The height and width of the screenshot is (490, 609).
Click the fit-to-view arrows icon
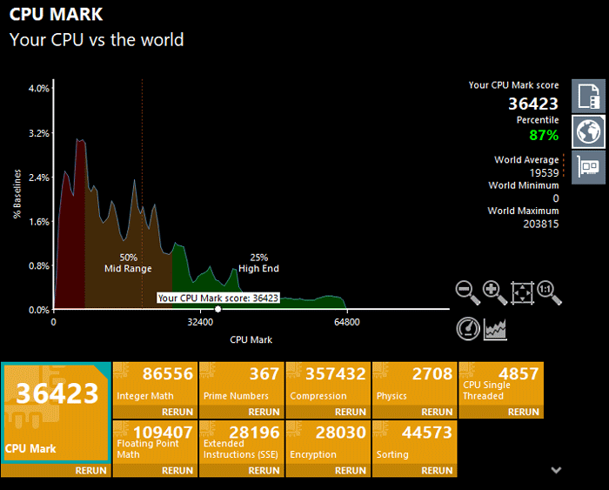[x=522, y=293]
